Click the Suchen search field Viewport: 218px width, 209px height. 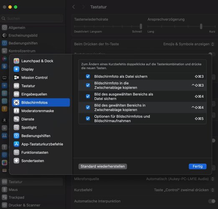click(x=32, y=18)
